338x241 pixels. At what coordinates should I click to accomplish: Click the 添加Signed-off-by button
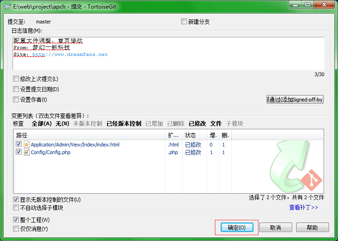[x=295, y=100]
